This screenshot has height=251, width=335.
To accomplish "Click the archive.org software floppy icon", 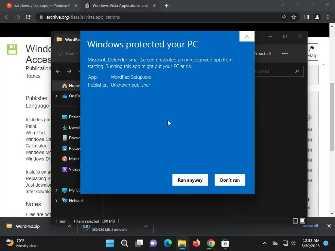I will pos(12,50).
